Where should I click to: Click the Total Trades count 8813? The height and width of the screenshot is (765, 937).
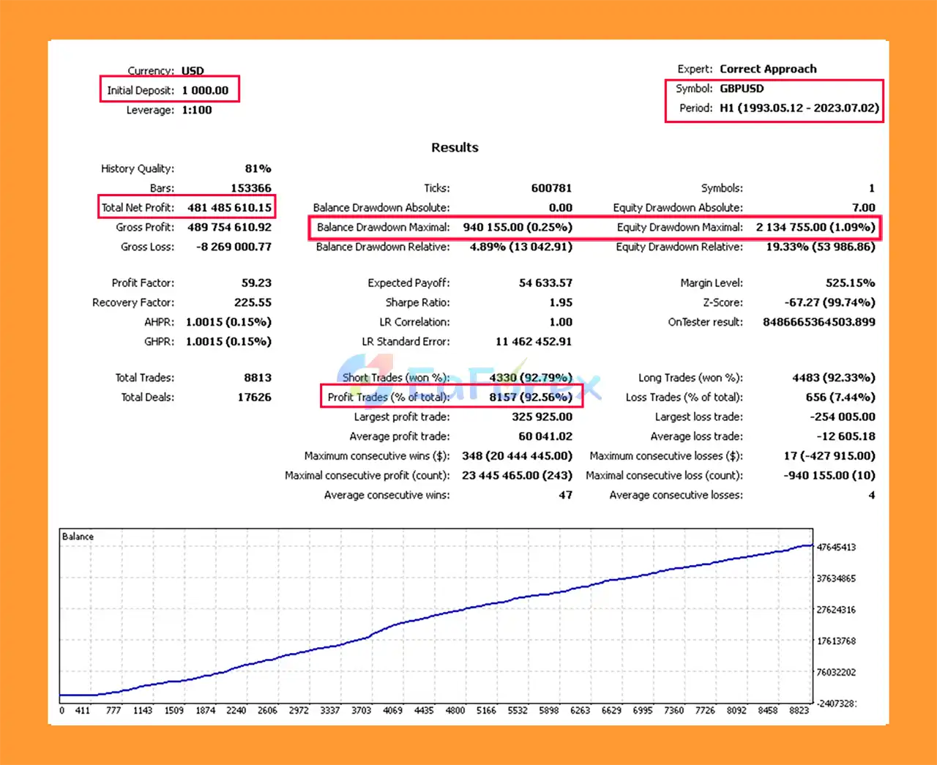pyautogui.click(x=258, y=378)
